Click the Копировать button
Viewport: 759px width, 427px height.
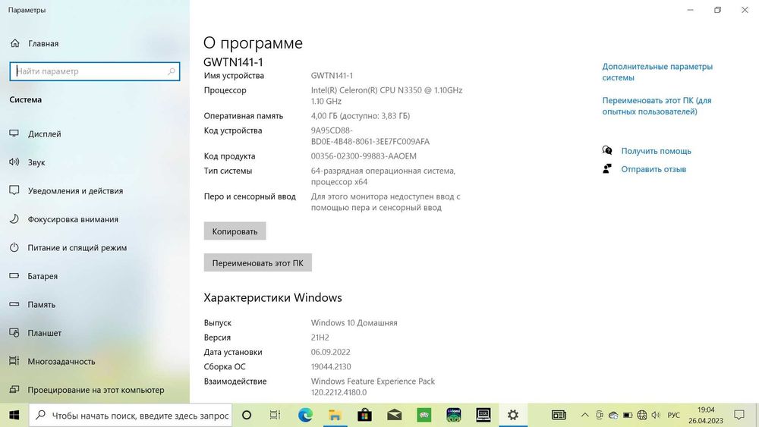click(235, 231)
